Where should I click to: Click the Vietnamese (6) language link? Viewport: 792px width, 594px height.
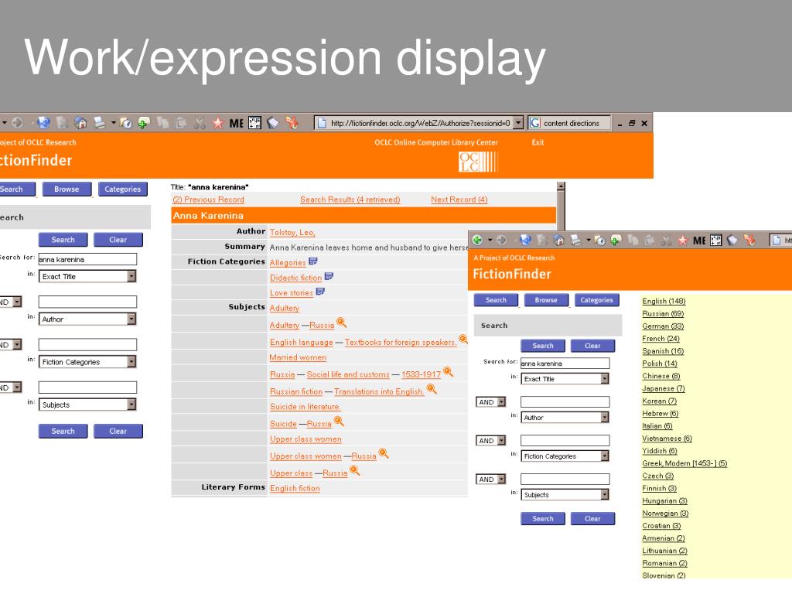[667, 439]
